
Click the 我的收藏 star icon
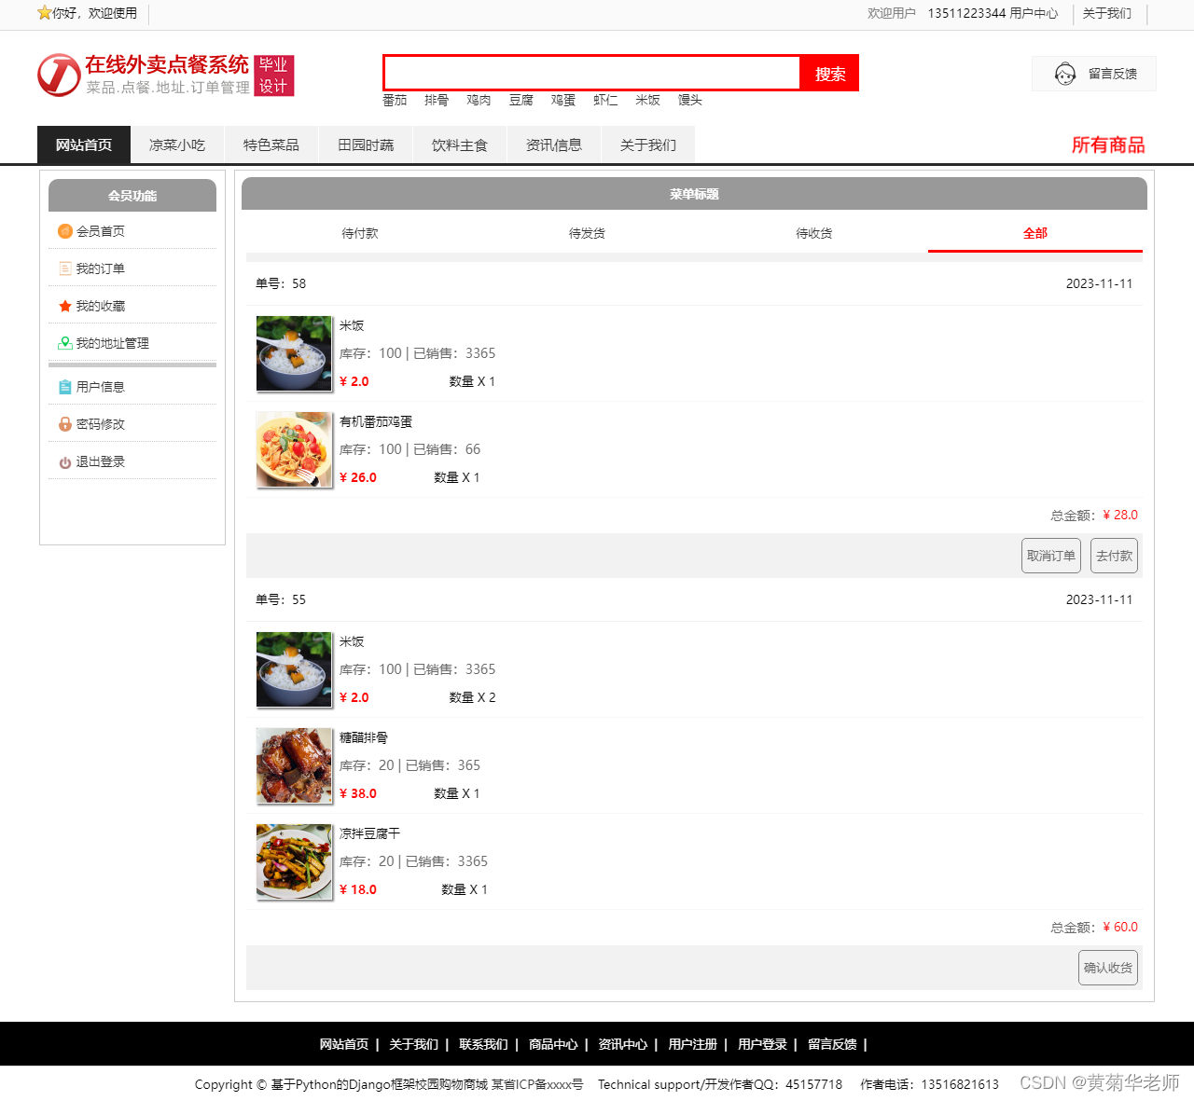65,306
